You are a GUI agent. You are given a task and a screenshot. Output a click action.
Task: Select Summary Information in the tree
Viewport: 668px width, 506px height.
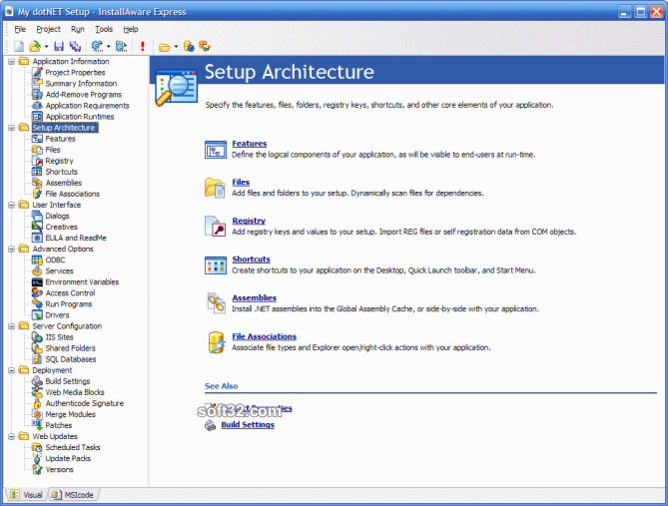pyautogui.click(x=81, y=84)
